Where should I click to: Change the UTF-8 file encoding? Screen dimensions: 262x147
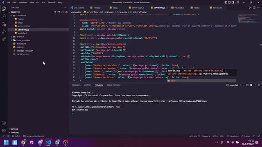click(x=215, y=136)
